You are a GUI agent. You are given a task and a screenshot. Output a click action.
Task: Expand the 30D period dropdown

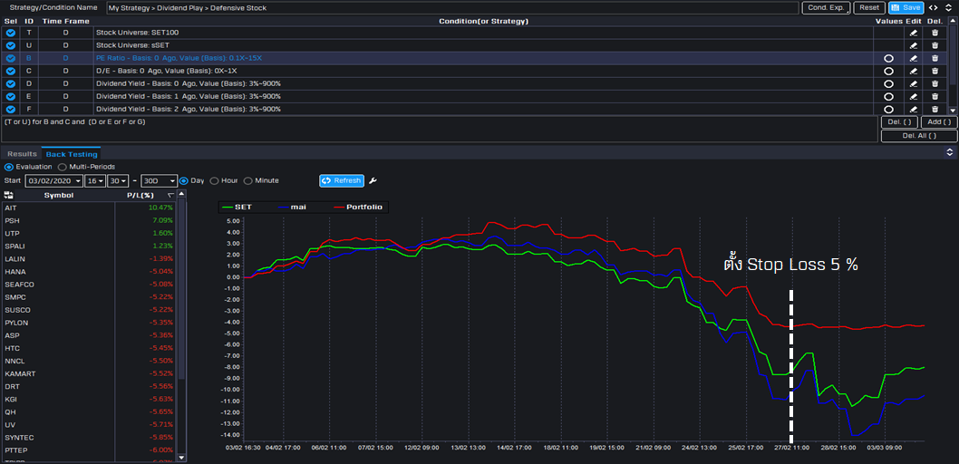(x=159, y=180)
